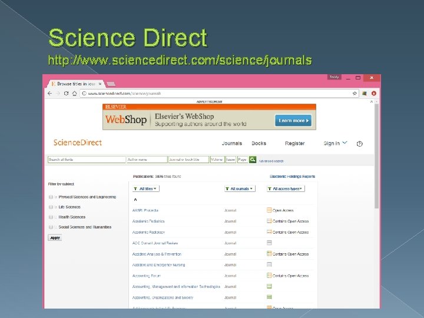Click the page vertical scrollbar thumb
Screen dimensions: 424x318
tap(376, 156)
